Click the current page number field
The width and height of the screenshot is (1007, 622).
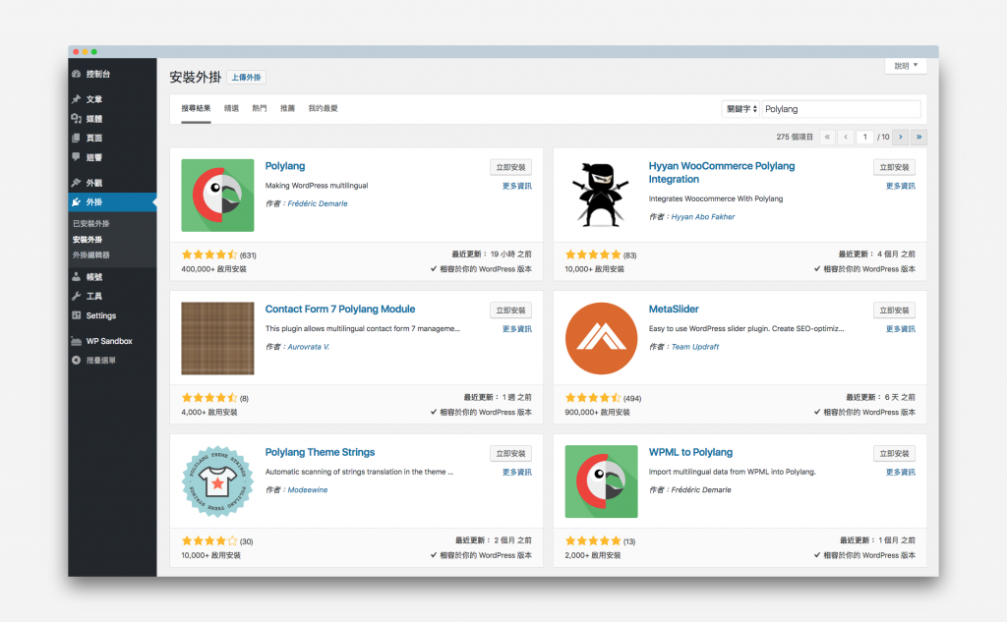pyautogui.click(x=865, y=137)
